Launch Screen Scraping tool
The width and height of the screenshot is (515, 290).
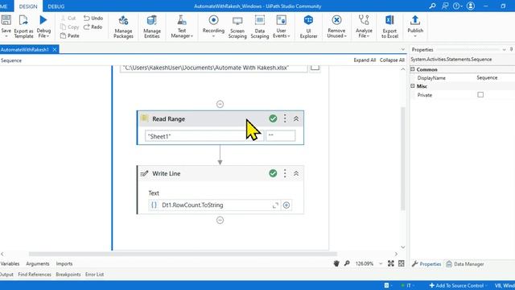tap(237, 27)
